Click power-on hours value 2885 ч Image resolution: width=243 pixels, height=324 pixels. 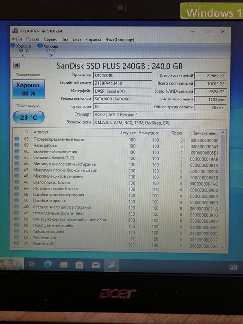[x=211, y=107]
